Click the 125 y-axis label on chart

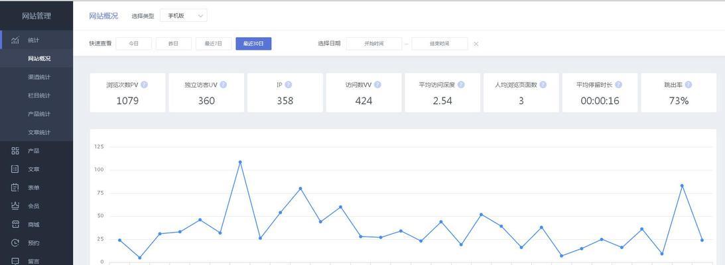point(99,147)
